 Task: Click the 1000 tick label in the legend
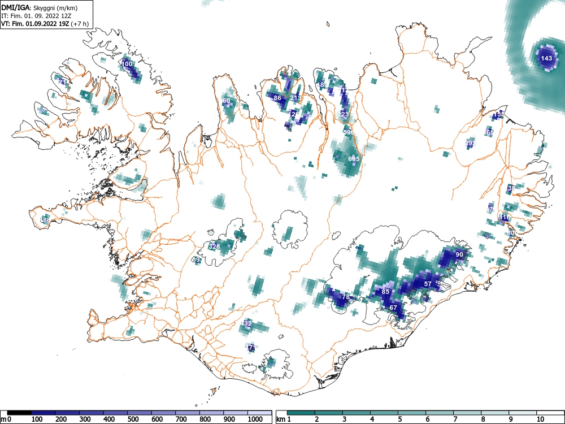pos(255,419)
